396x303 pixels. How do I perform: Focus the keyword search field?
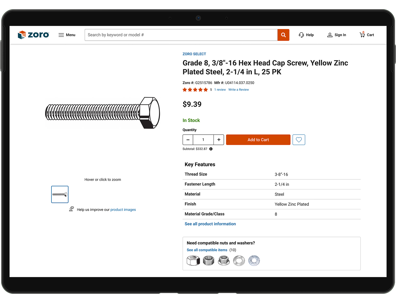181,35
